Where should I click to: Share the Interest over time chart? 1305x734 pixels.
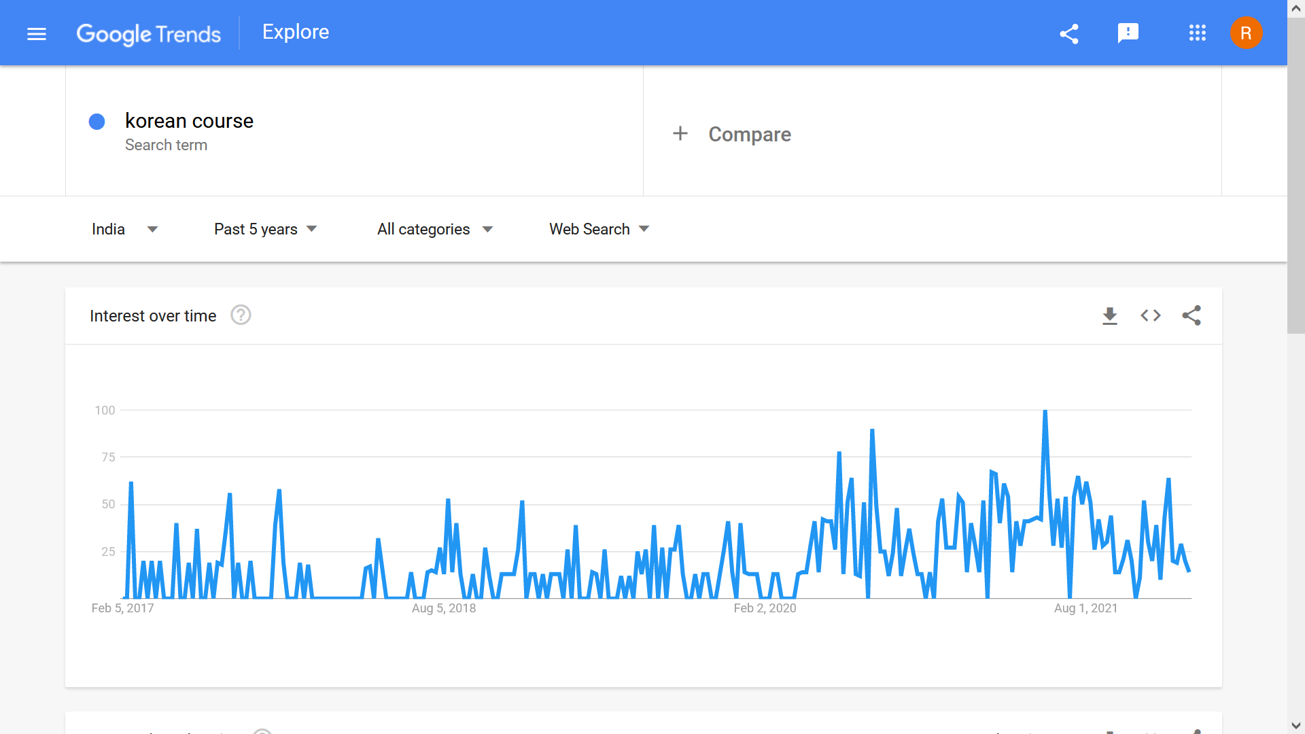click(x=1191, y=315)
